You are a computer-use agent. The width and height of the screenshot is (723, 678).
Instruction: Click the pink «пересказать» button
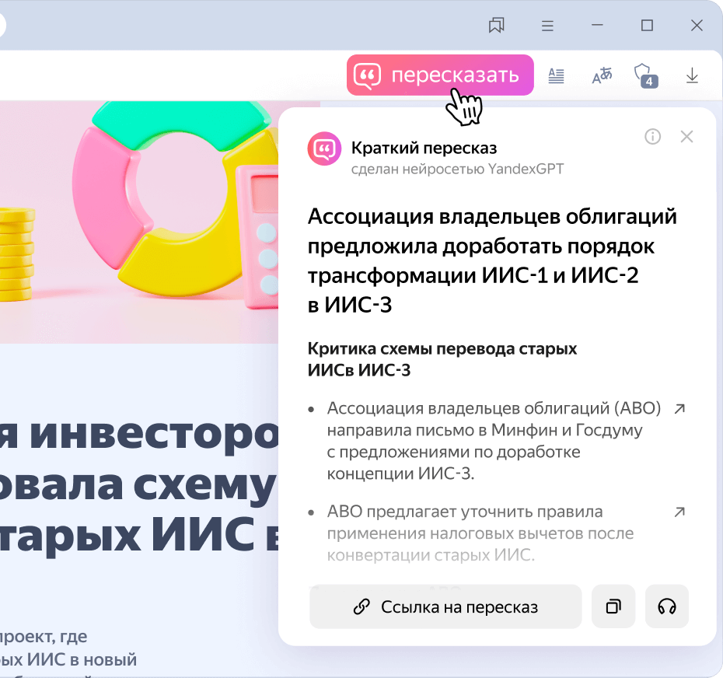point(440,75)
